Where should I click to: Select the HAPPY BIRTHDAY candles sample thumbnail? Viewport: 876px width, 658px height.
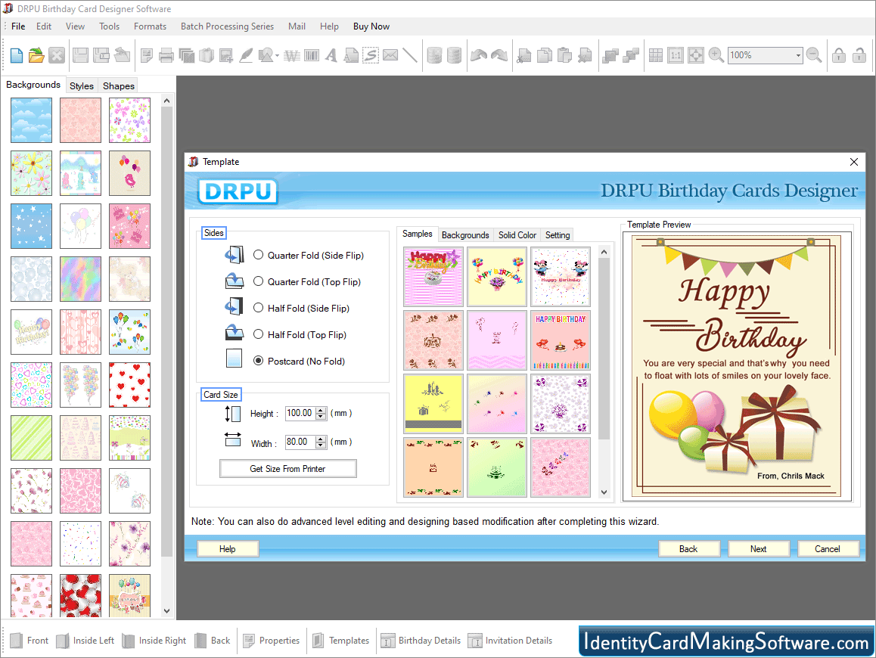(561, 341)
